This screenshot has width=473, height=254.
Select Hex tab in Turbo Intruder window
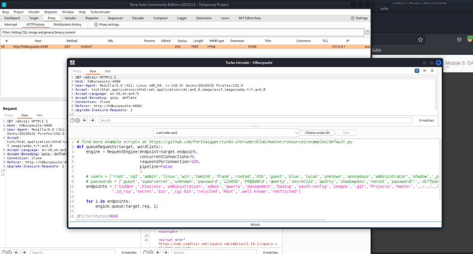pos(108,71)
